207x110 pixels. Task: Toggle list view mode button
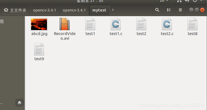pos(169,10)
